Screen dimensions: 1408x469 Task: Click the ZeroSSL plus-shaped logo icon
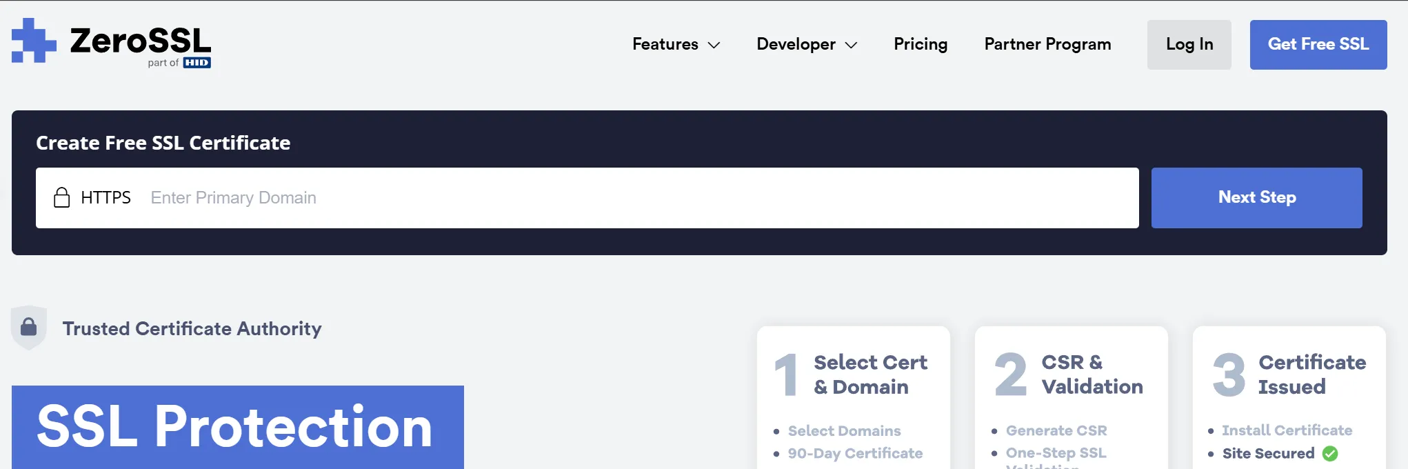(34, 41)
